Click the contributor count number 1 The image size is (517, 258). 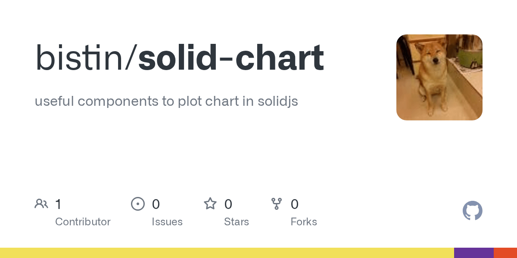click(58, 204)
